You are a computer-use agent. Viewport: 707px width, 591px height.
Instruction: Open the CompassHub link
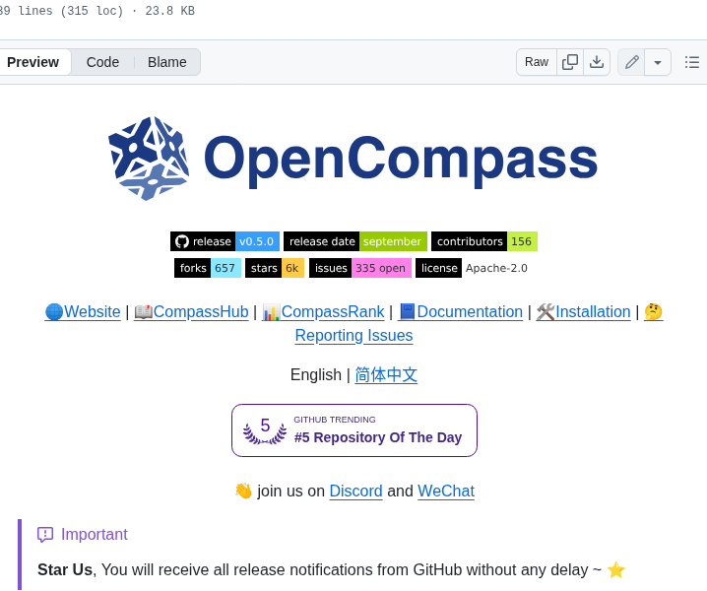tap(191, 311)
